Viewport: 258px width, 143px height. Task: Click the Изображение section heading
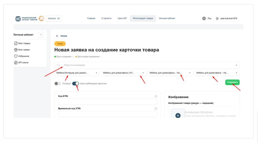(x=178, y=97)
